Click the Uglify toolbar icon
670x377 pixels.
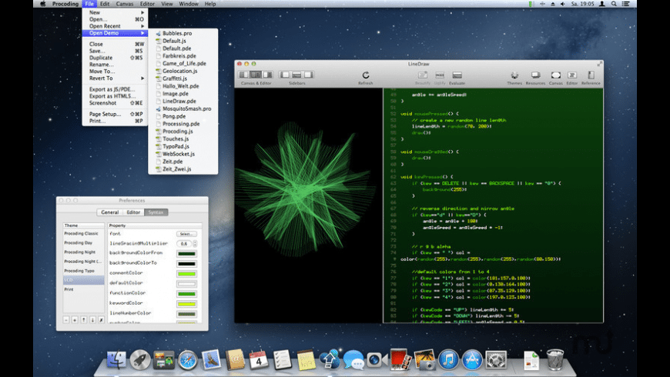[440, 75]
